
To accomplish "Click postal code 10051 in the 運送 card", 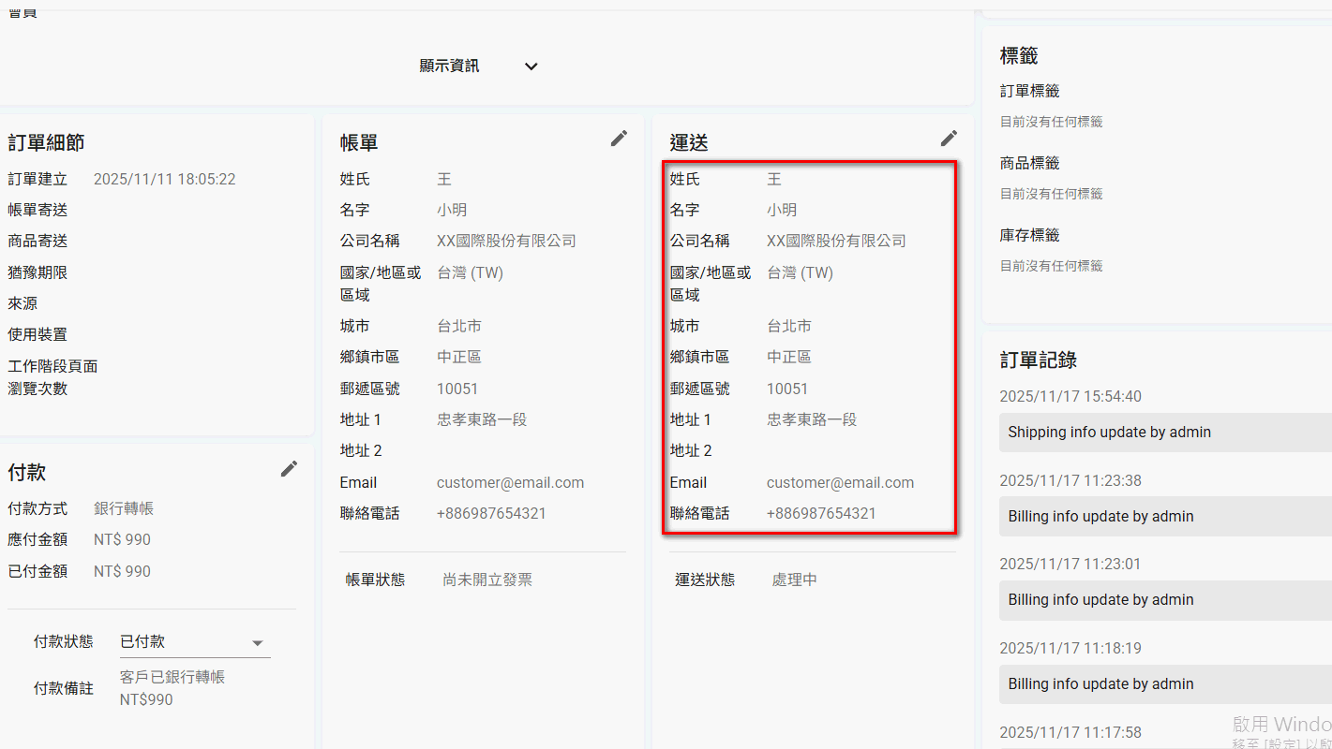I will pos(787,389).
